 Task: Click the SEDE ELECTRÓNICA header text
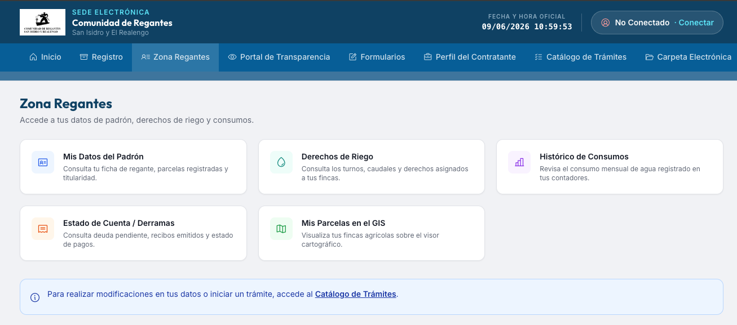(x=111, y=12)
